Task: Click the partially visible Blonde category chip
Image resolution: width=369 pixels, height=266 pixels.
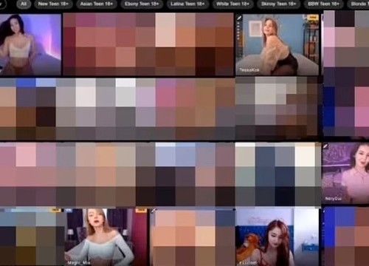Action: [x=359, y=4]
